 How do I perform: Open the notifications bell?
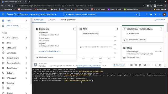click(155, 14)
